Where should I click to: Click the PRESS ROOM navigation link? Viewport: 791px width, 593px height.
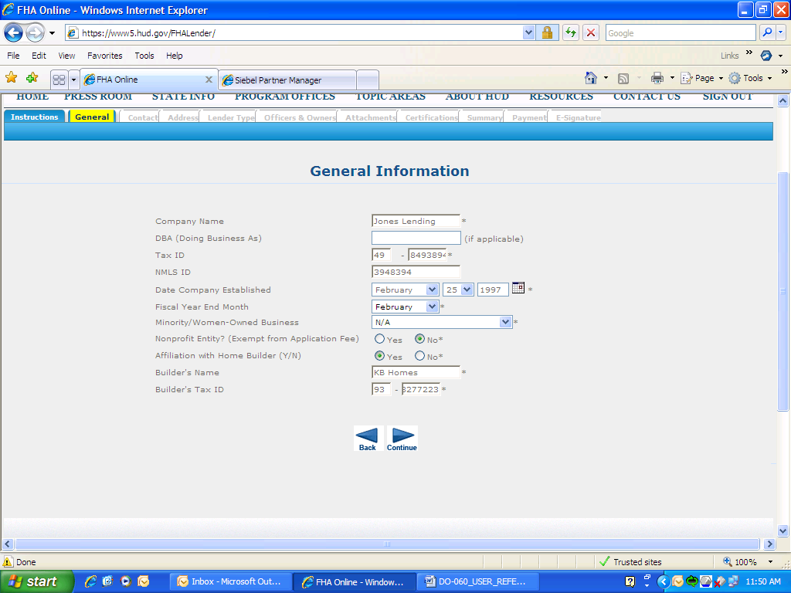click(98, 97)
